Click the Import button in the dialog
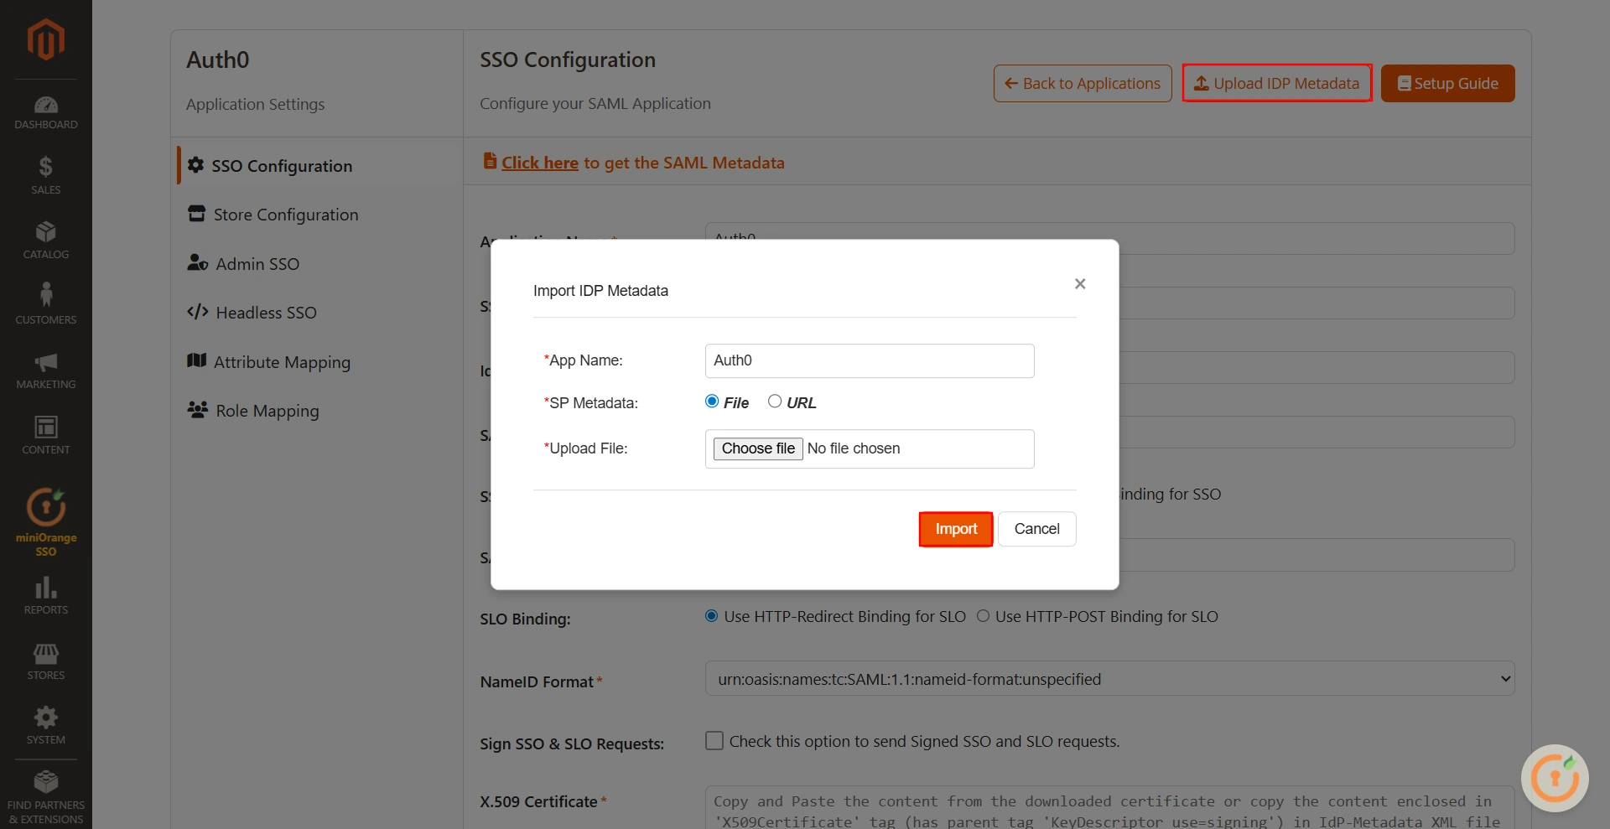 pos(955,529)
